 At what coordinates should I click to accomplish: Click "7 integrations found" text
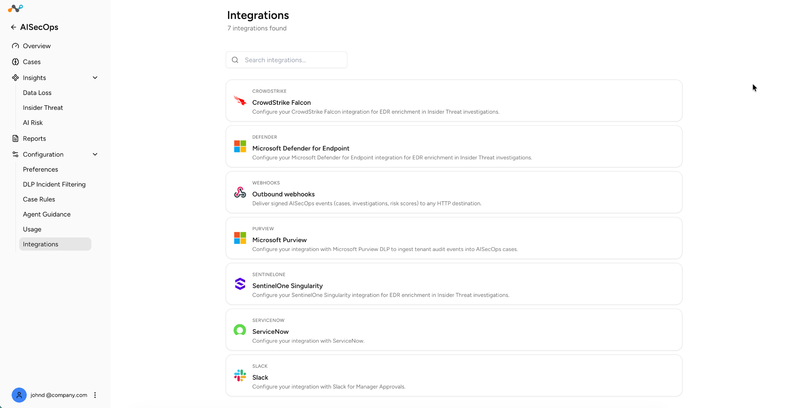pos(257,28)
